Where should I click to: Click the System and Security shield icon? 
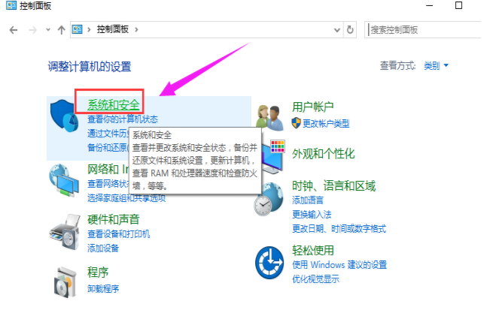click(x=65, y=116)
